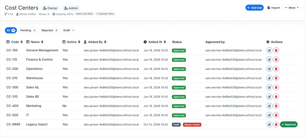The height and width of the screenshot is (137, 305).
Task: Sort table by Added By column
Action: click(x=105, y=42)
